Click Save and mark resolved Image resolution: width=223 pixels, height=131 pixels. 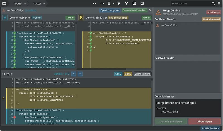tap(135, 10)
